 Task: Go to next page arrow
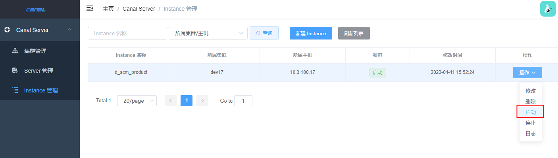(202, 101)
